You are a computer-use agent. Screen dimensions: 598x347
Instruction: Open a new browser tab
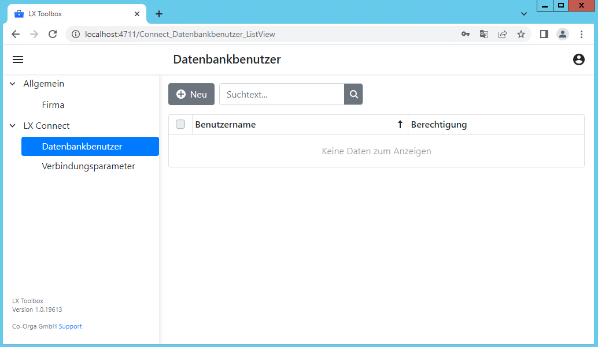(159, 14)
